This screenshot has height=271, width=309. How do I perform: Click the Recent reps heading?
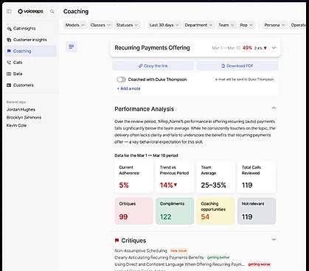[16, 102]
